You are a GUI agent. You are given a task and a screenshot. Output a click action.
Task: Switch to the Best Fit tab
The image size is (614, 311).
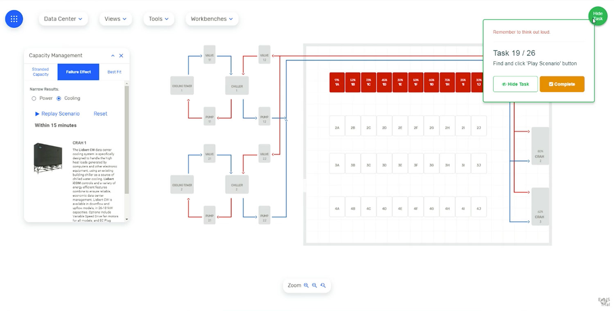pyautogui.click(x=114, y=72)
